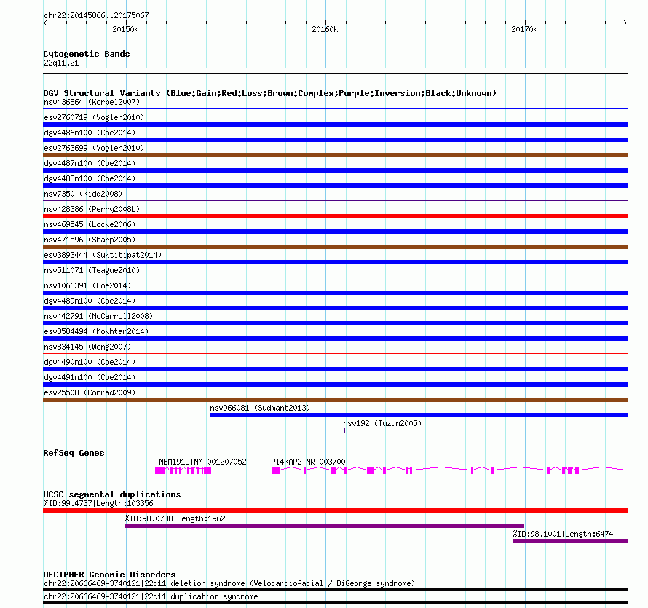This screenshot has height=608, width=648.
Task: Open the 22q11 deletion syndrome entry
Action: (x=229, y=584)
